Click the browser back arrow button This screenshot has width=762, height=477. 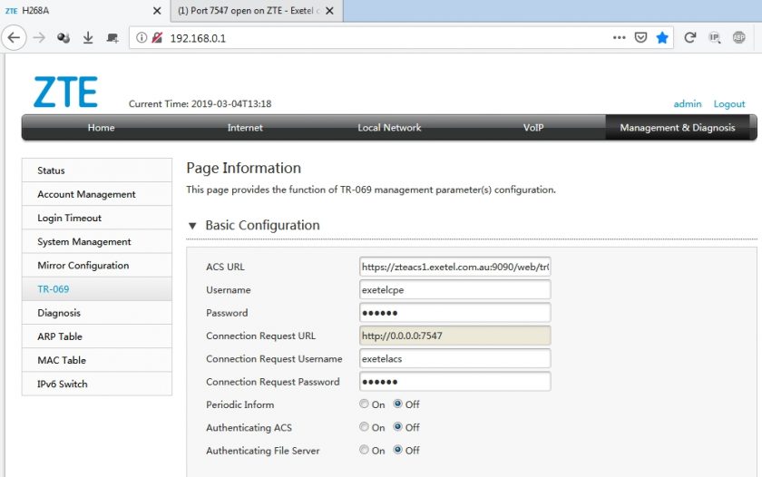[x=14, y=38]
